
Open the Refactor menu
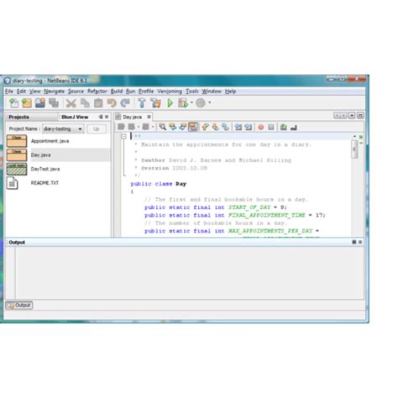click(x=97, y=92)
